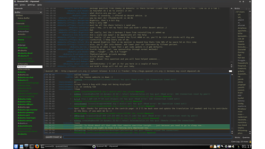Open the Settings menu
This screenshot has width=265, height=149.
[31, 5]
